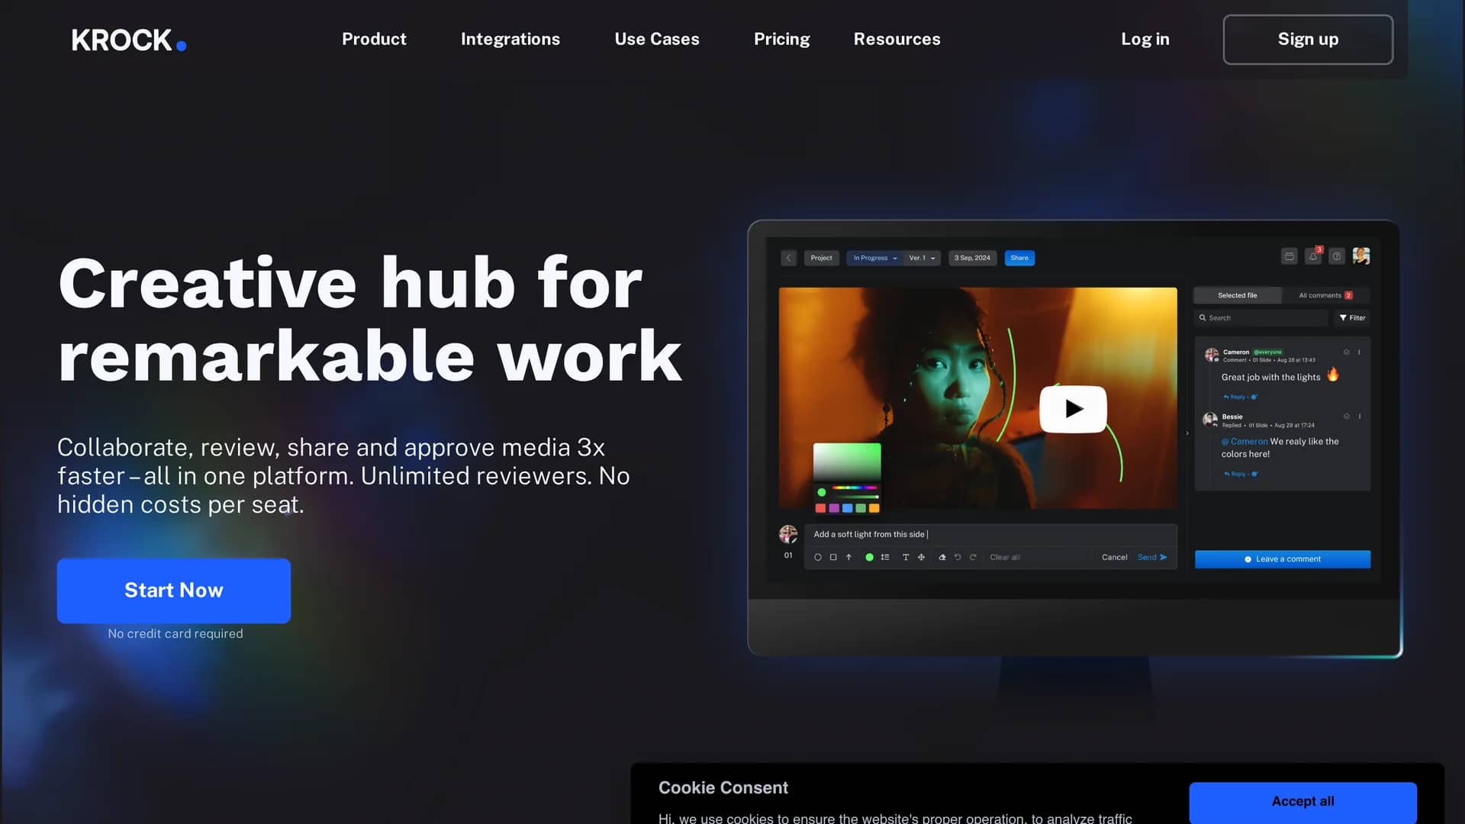Click the commenter avatar beside the input
1465x824 pixels.
click(x=788, y=534)
